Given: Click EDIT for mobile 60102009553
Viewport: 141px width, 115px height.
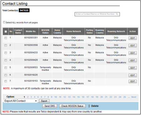Looking at the screenshot, I should pyautogui.click(x=133, y=68).
